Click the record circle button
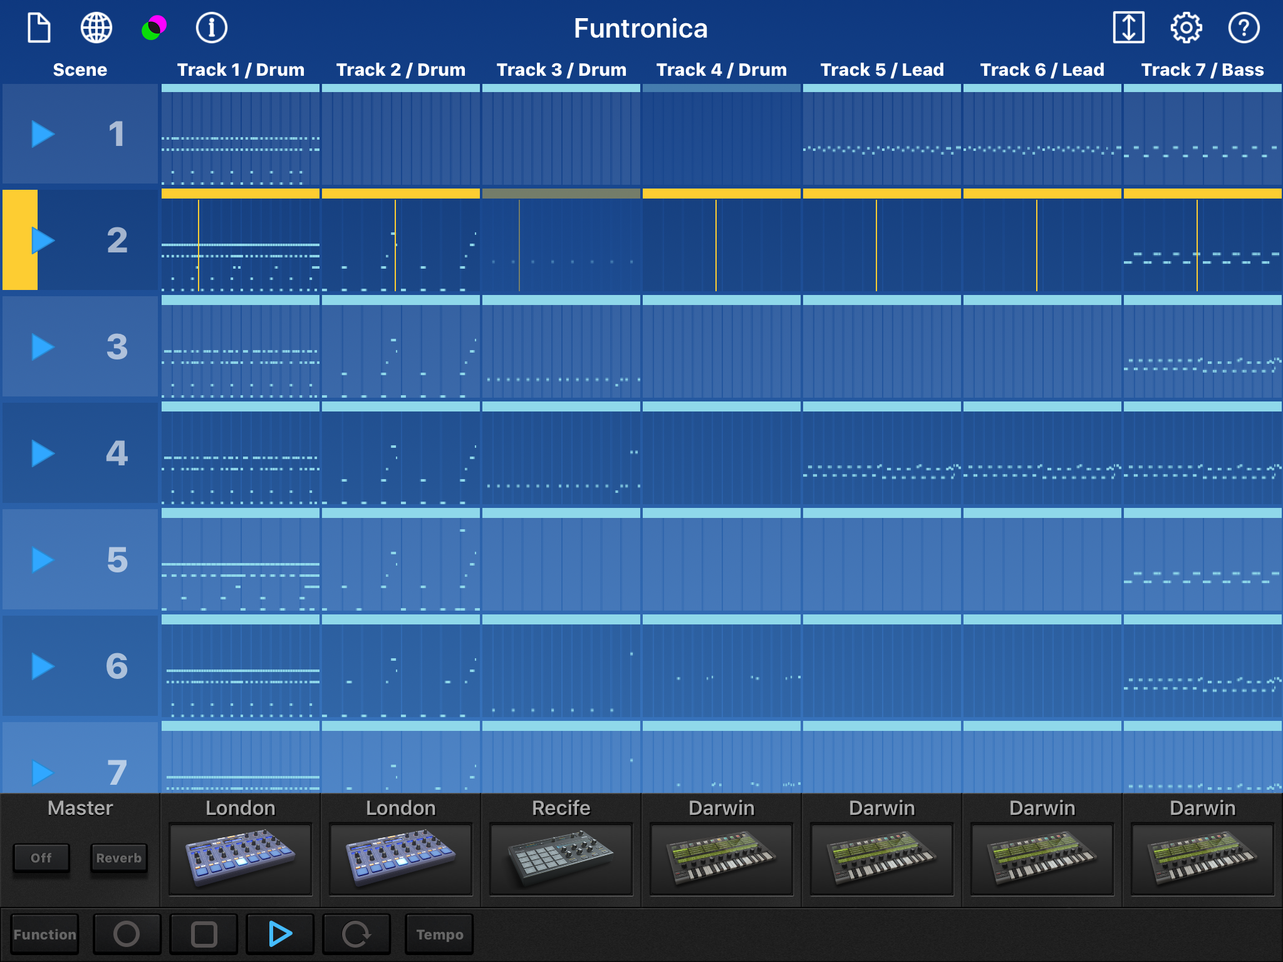This screenshot has height=962, width=1283. 127,934
